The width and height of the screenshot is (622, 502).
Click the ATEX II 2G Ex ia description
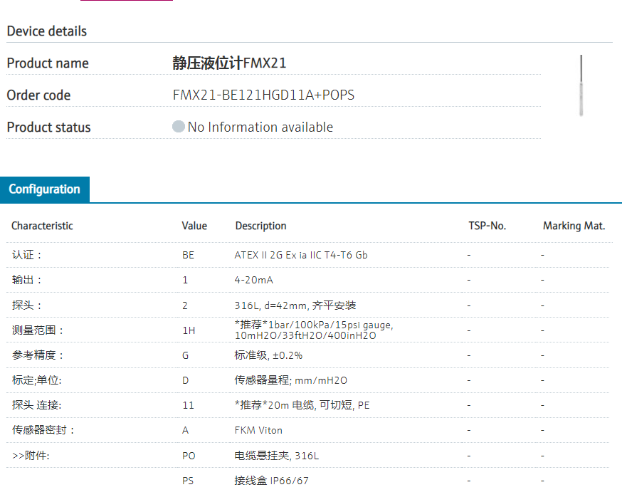point(301,255)
